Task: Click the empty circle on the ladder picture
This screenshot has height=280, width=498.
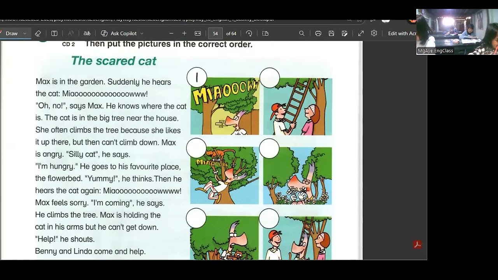Action: pyautogui.click(x=270, y=78)
